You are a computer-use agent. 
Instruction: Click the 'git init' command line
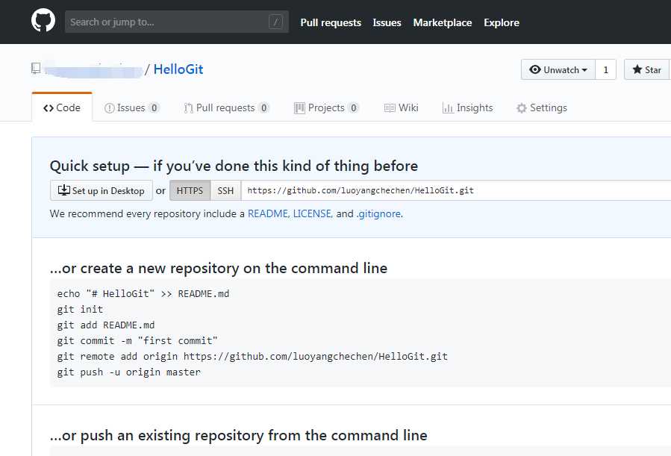point(80,309)
